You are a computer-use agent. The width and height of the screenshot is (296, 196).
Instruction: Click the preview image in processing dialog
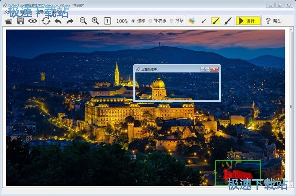(177, 86)
